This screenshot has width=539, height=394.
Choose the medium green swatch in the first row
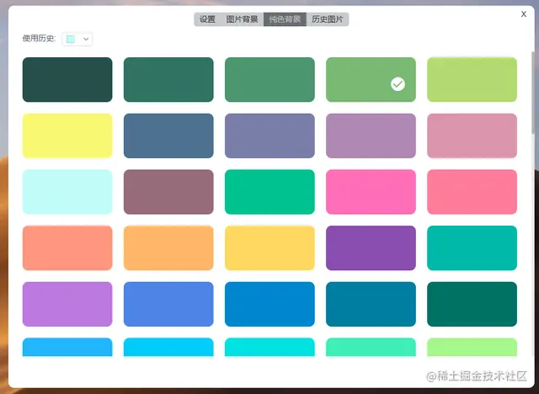tap(269, 80)
